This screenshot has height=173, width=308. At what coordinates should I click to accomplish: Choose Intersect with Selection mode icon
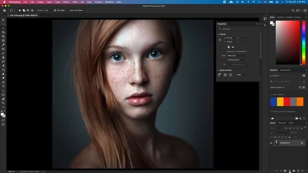tap(32, 10)
